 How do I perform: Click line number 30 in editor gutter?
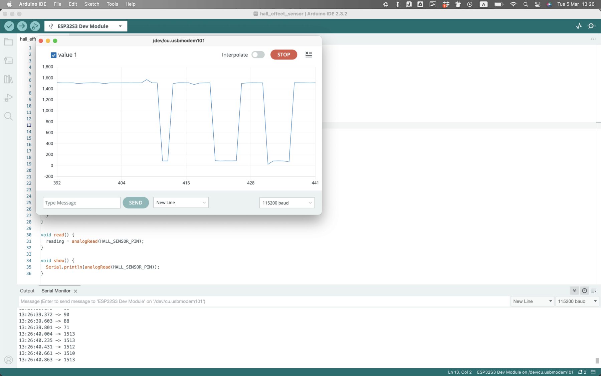(x=29, y=235)
